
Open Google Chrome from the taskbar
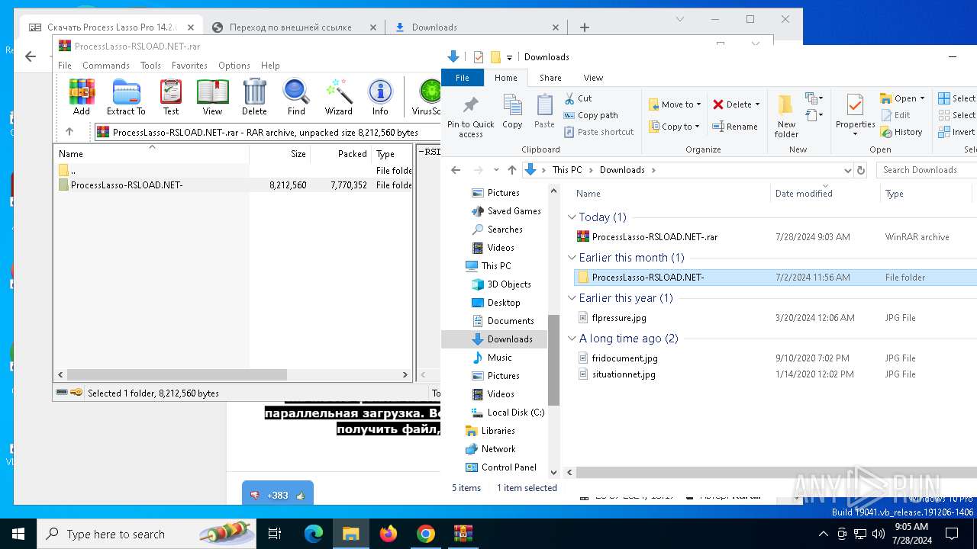pos(426,534)
